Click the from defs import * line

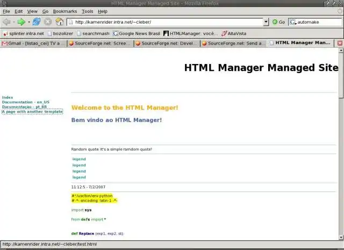[x=89, y=219]
